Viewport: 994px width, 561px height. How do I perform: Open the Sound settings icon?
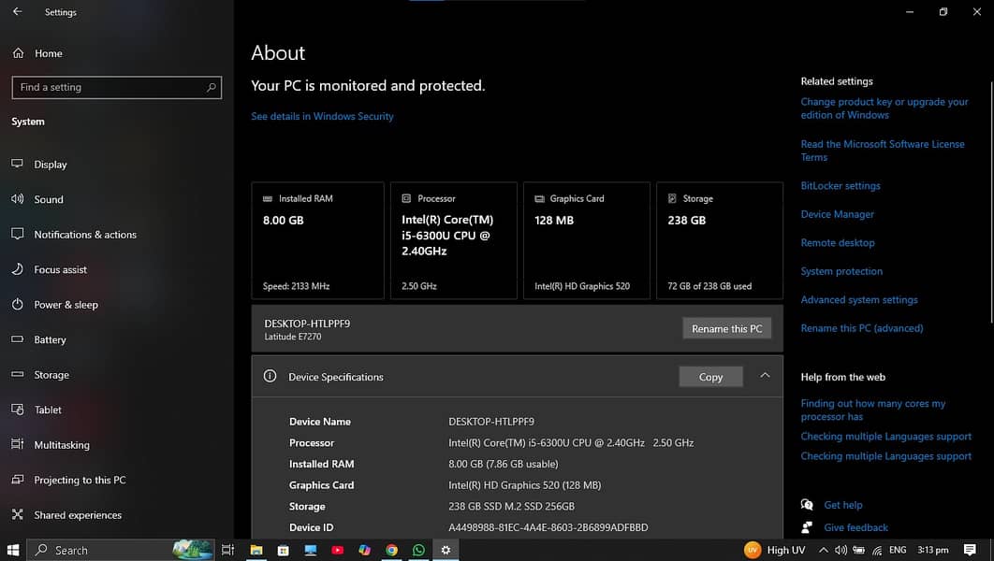click(17, 199)
